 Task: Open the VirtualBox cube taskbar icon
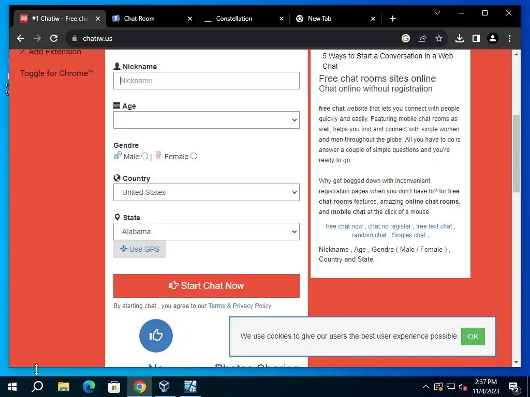coord(164,387)
